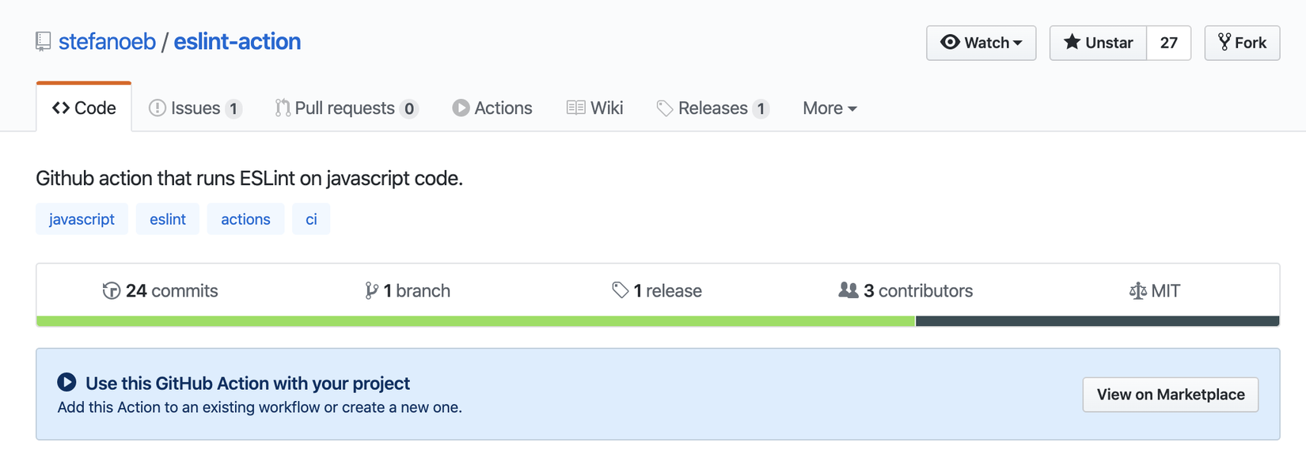Click the green section of language bar

coord(475,321)
